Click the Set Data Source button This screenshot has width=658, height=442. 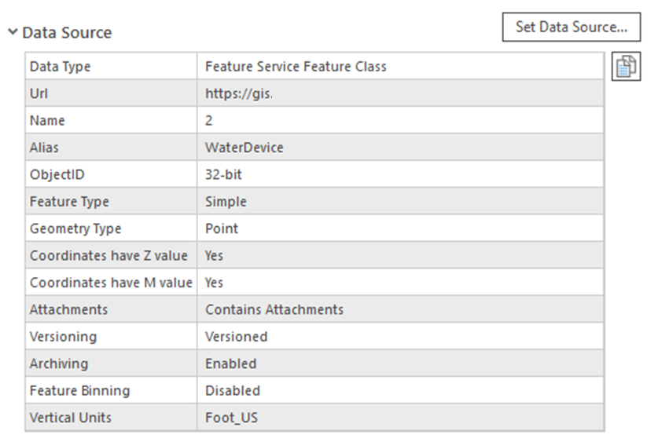click(x=571, y=27)
